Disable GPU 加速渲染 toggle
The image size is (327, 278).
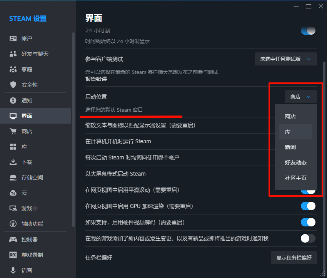[308, 206]
